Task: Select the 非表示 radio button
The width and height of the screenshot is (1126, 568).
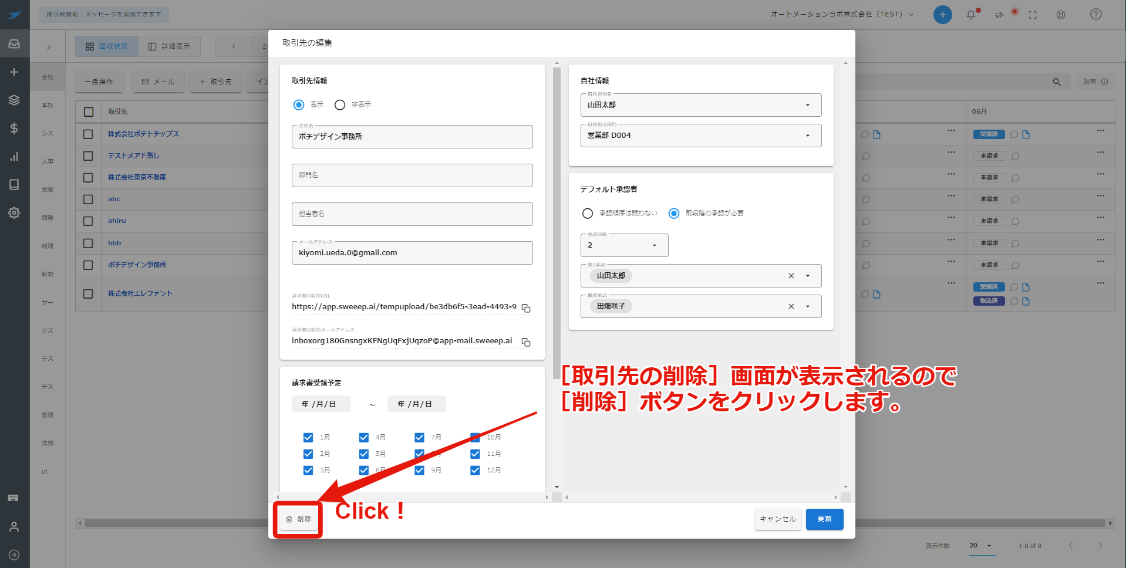Action: tap(339, 104)
